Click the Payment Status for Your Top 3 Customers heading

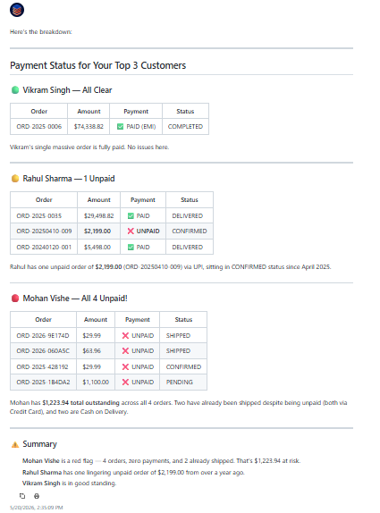(97, 65)
